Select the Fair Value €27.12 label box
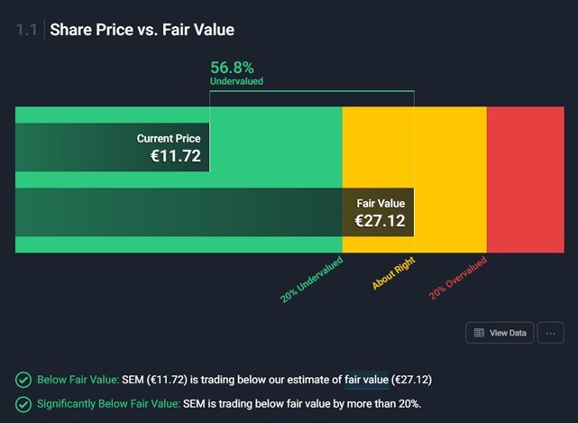 (x=379, y=213)
